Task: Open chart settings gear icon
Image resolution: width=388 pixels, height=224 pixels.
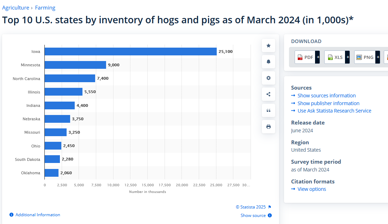Action: click(269, 78)
